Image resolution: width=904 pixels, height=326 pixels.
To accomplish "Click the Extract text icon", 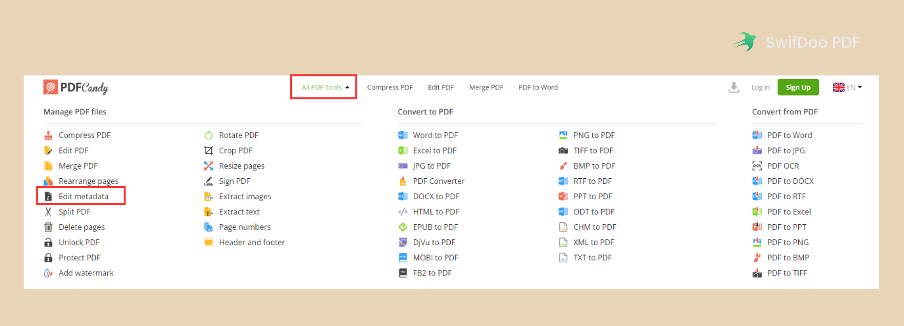I will click(209, 212).
